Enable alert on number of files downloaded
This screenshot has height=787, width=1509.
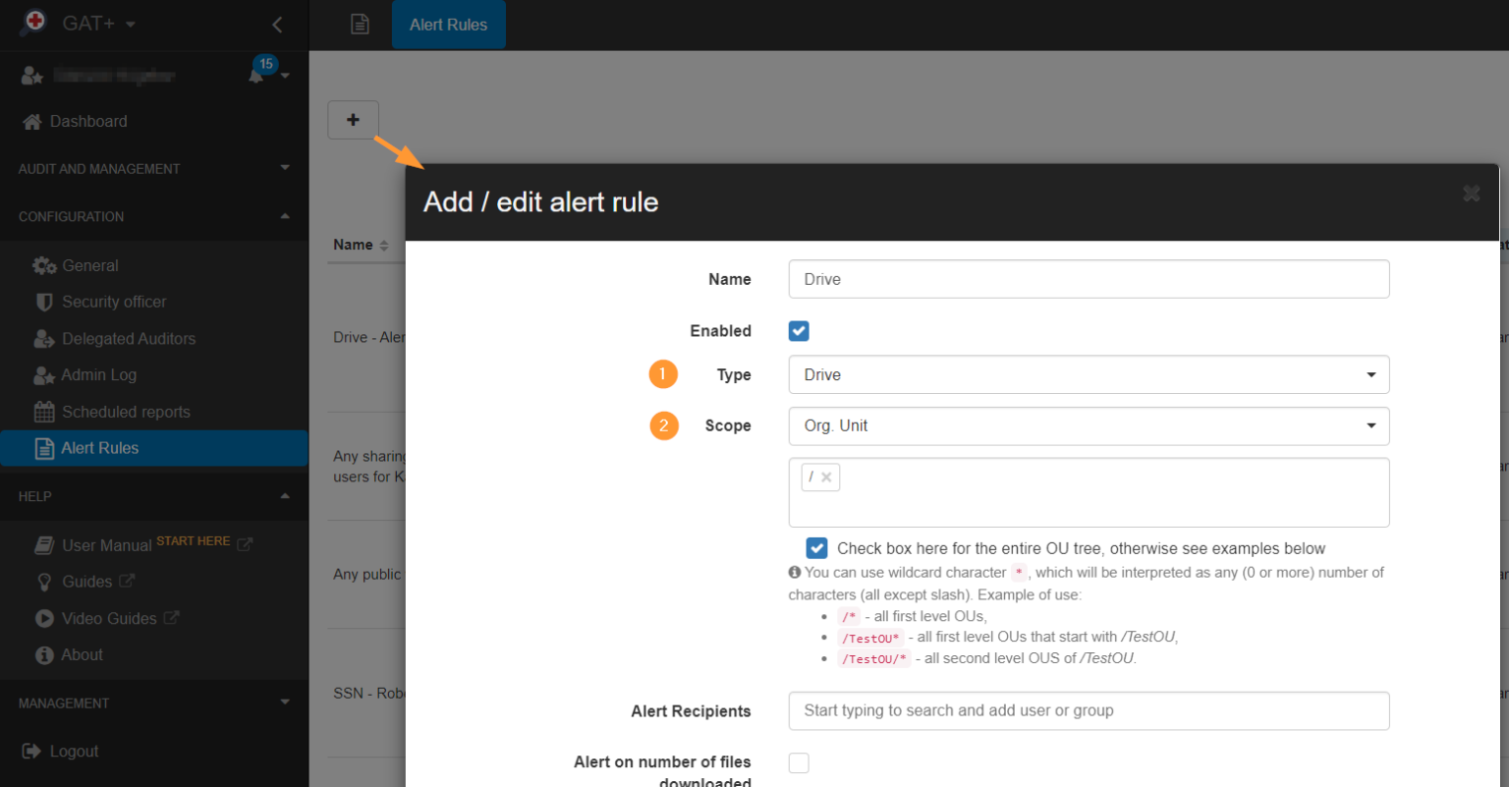[799, 762]
